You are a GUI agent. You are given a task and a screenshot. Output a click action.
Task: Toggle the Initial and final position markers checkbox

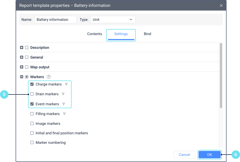tap(32, 133)
